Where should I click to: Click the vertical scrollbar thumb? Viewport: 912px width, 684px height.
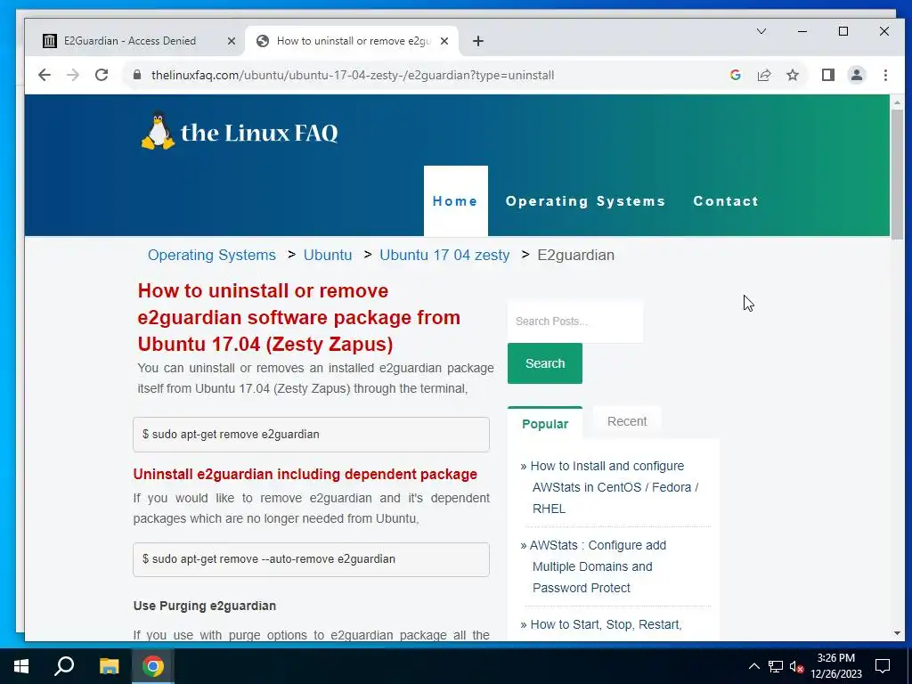click(x=897, y=174)
